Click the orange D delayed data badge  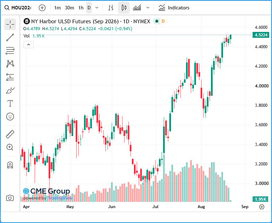coord(163,22)
